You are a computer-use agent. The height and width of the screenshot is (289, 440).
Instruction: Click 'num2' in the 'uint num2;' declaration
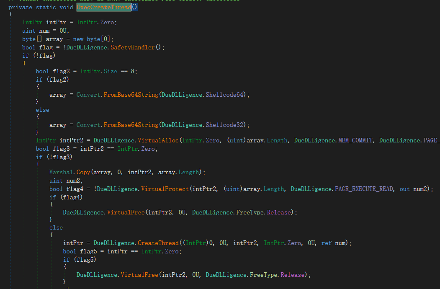pyautogui.click(x=73, y=181)
